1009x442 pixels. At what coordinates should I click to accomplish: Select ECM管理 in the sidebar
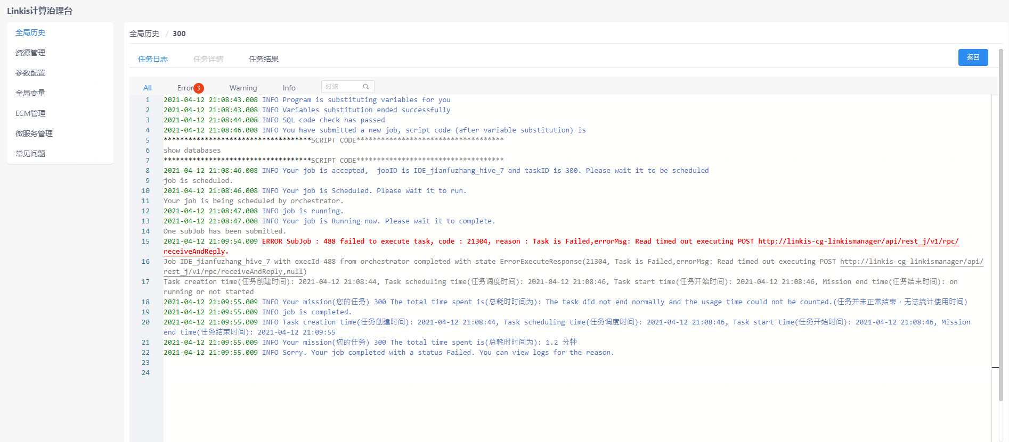(x=30, y=113)
